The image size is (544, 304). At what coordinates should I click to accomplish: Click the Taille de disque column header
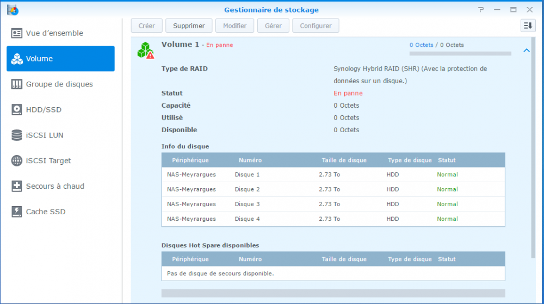[344, 160]
